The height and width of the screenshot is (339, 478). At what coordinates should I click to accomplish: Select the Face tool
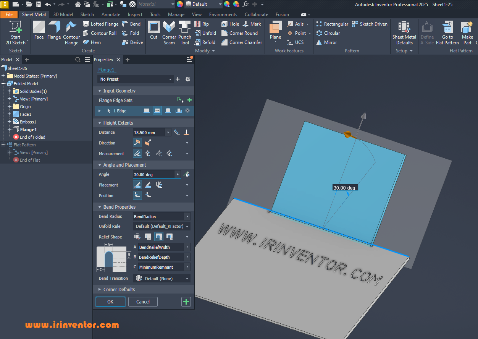click(39, 31)
